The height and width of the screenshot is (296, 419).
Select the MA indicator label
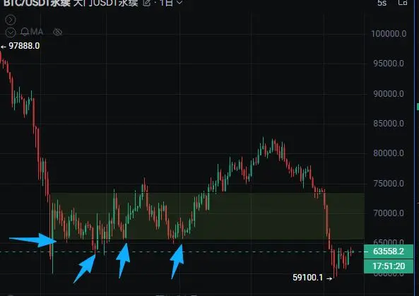pos(37,32)
